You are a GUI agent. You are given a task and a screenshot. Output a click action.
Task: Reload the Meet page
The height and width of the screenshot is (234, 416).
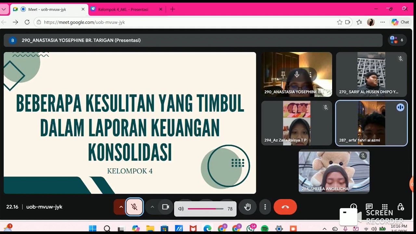(27, 22)
